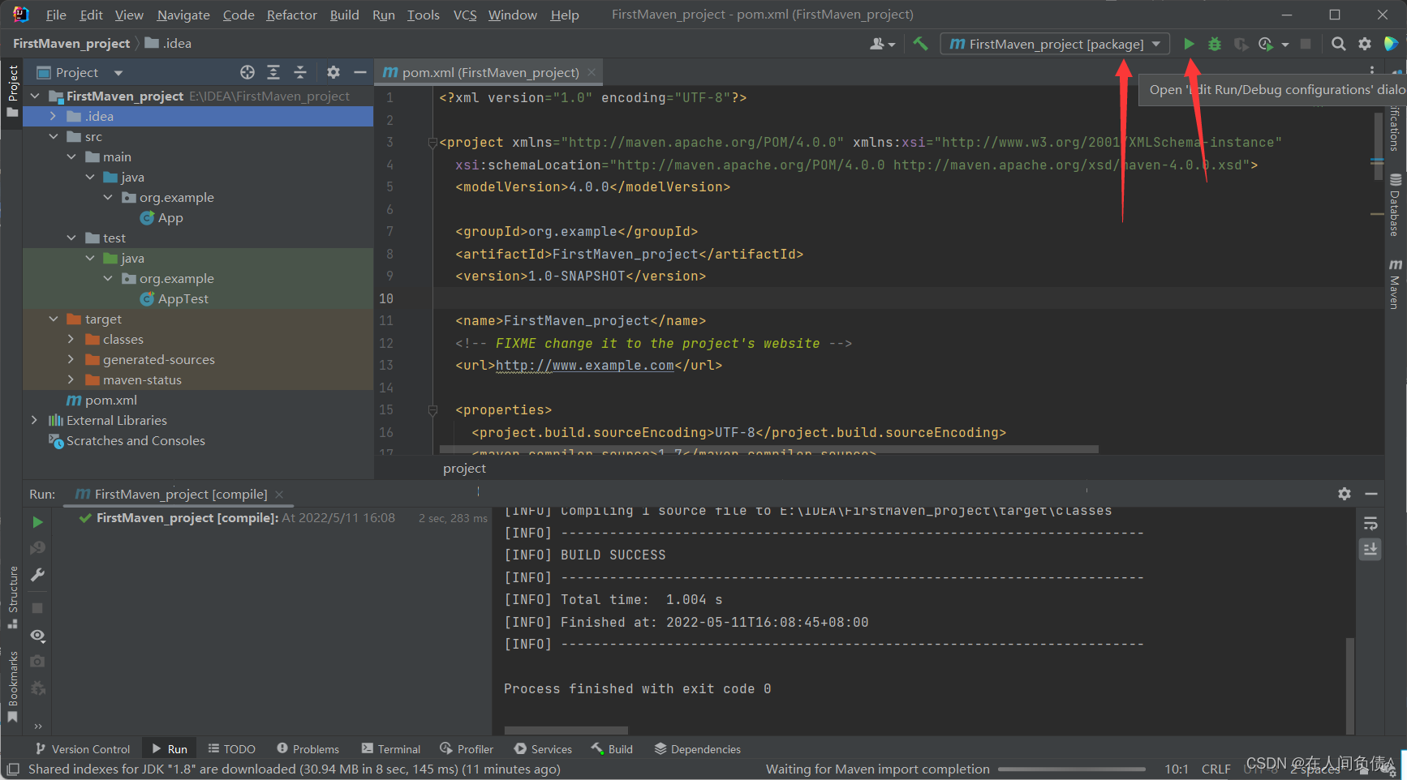Screen dimensions: 1407x780
Task: Follow the http://www.example.com link in pom.xml
Action: pyautogui.click(x=585, y=366)
